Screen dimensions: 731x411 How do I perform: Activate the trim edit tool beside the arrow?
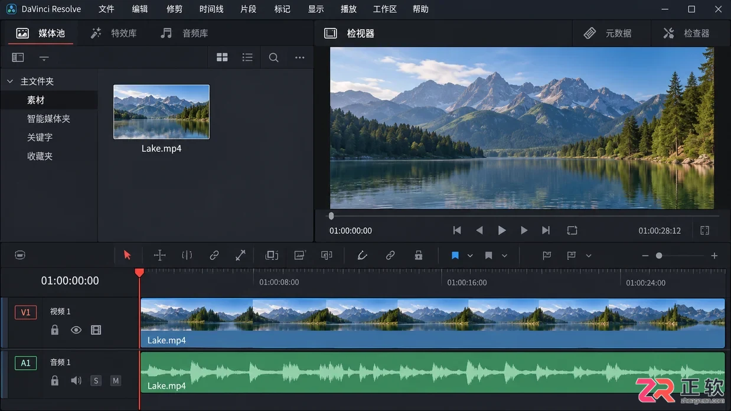pos(159,255)
